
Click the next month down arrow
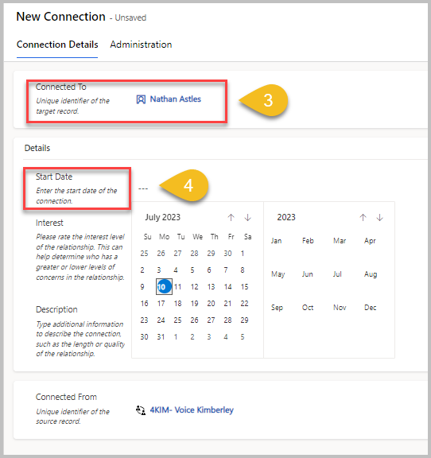[248, 217]
